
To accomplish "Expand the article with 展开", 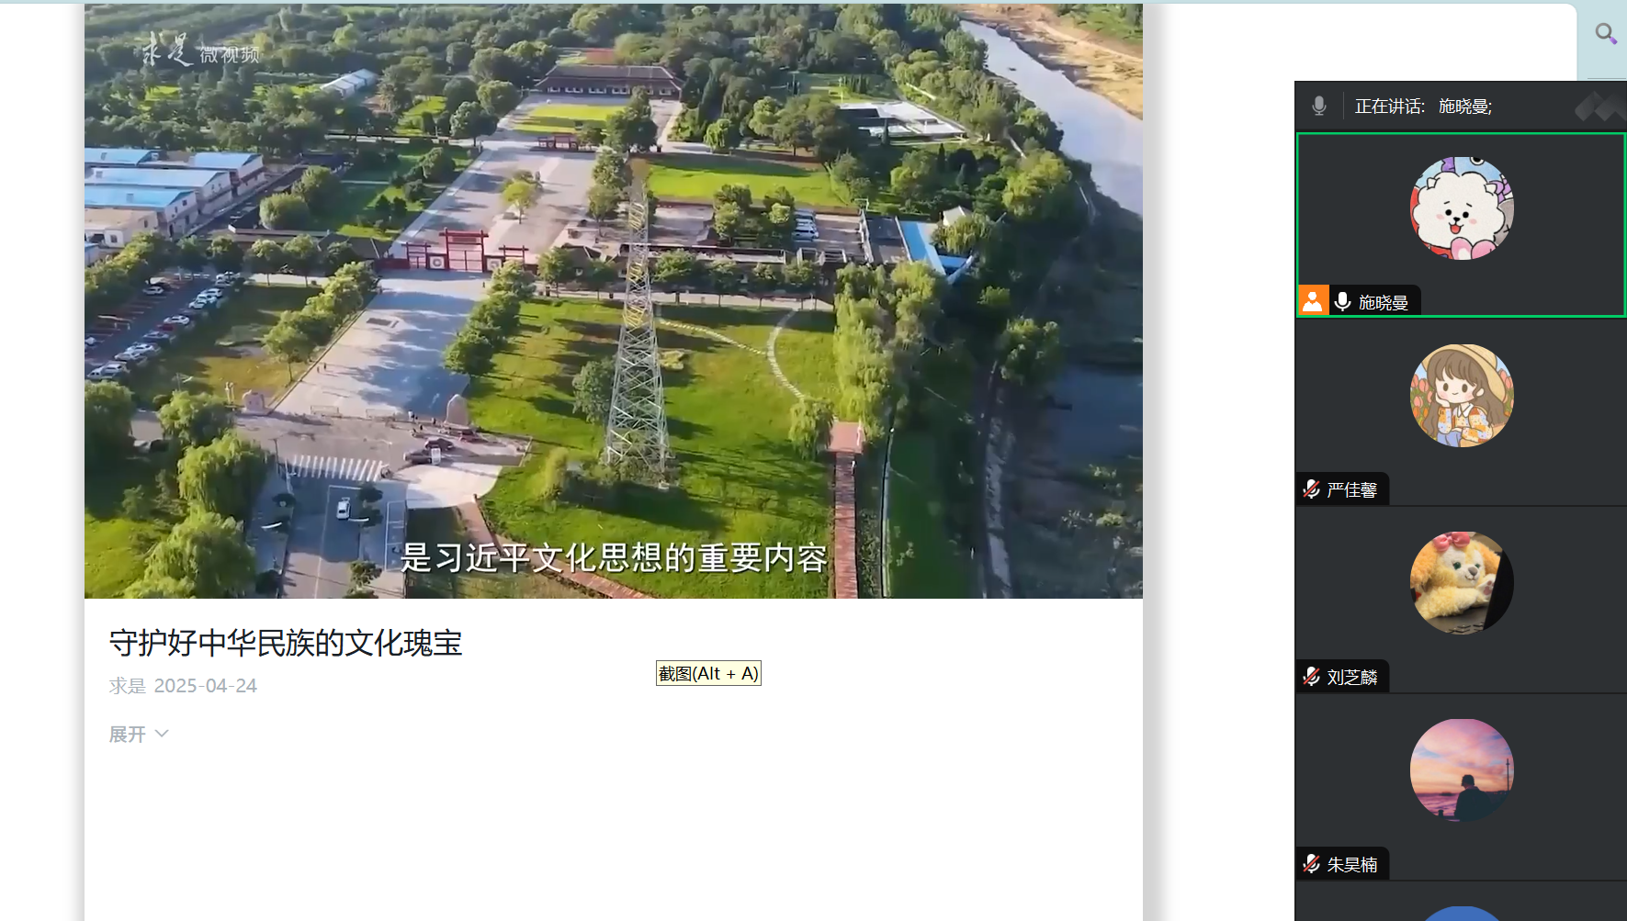I will pyautogui.click(x=128, y=735).
